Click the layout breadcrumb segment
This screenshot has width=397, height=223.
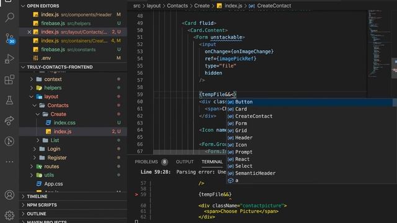(x=153, y=6)
